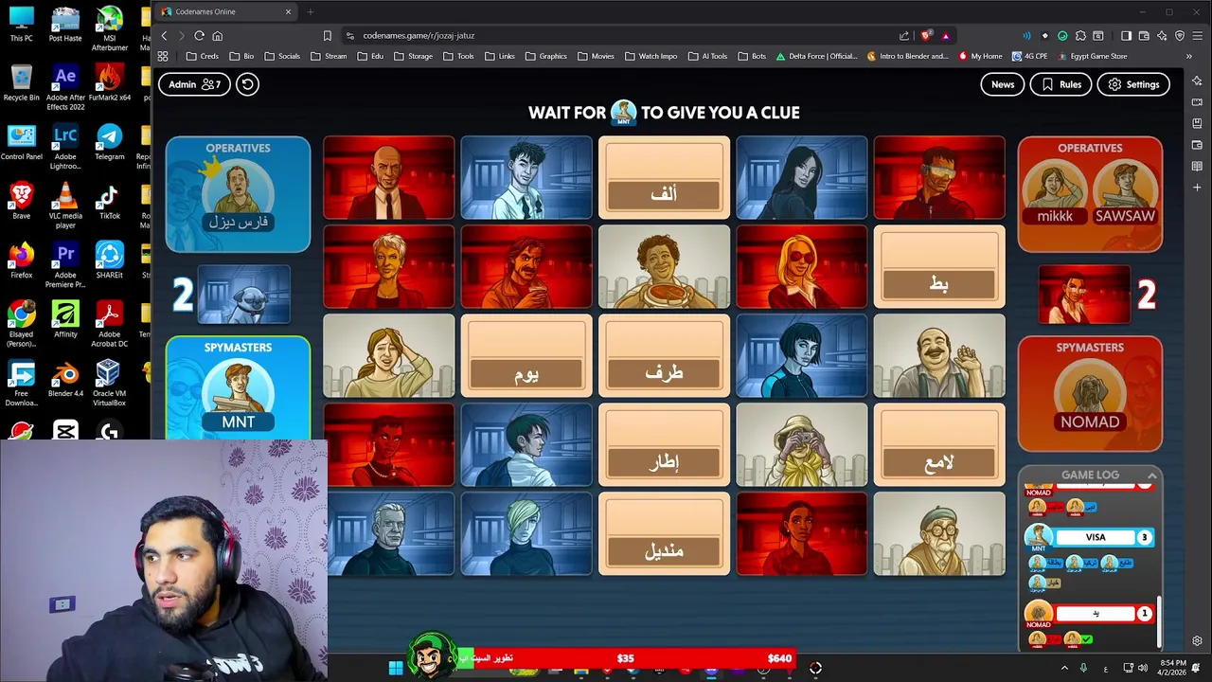Open the browser main hamburger menu
1212x682 pixels.
click(x=1198, y=36)
